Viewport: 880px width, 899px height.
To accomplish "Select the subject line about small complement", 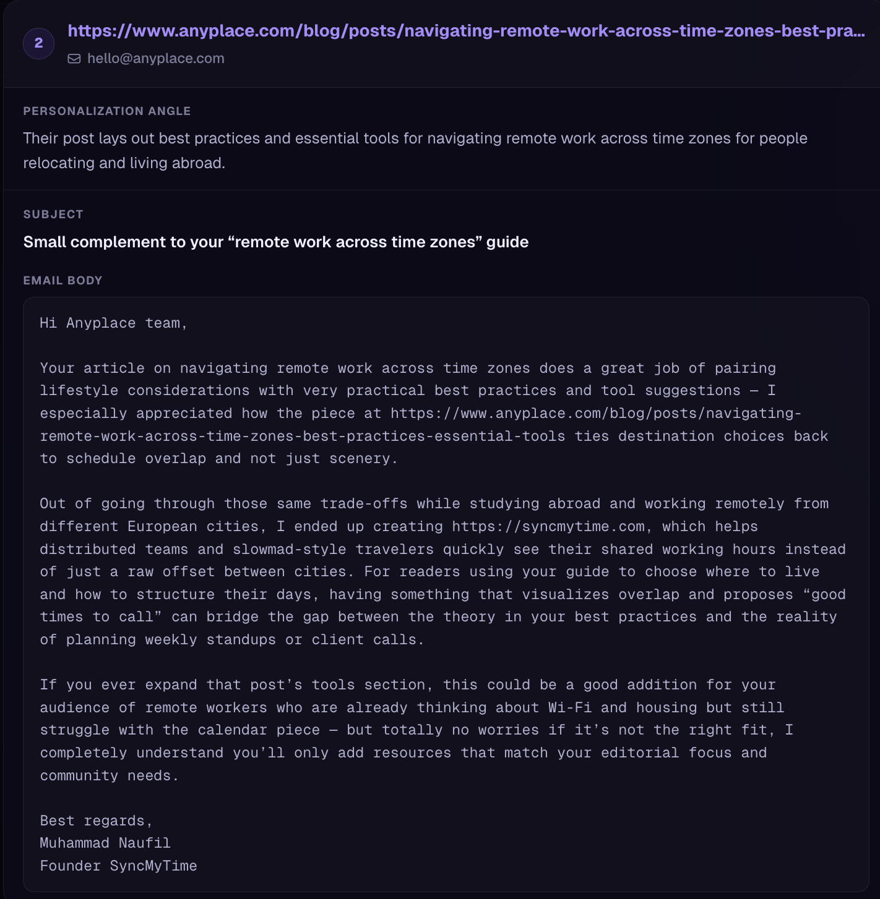I will point(276,242).
